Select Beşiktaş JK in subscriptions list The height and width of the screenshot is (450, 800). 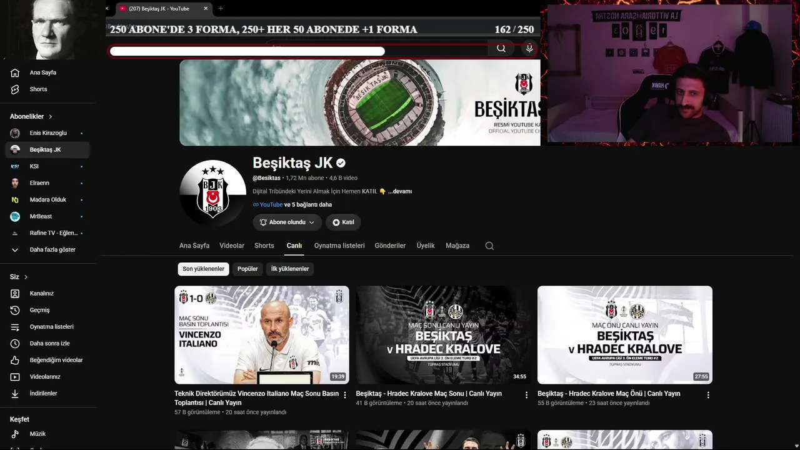coord(48,150)
